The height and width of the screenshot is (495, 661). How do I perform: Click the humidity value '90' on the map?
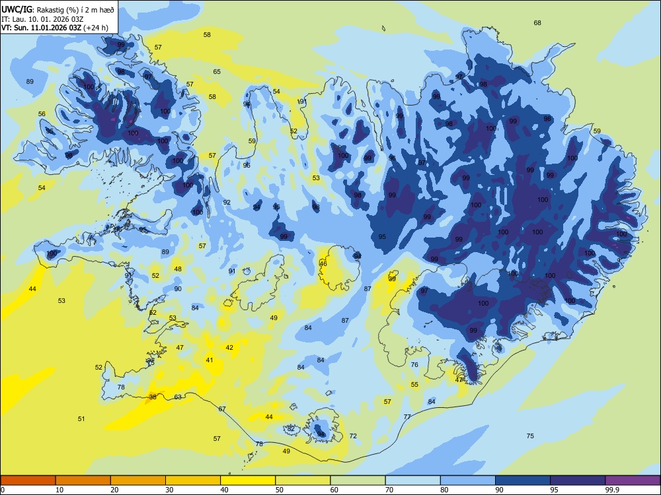coord(178,289)
